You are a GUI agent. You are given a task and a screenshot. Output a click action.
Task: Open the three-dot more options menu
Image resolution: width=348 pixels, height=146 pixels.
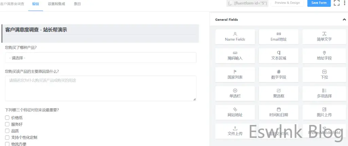(345, 3)
